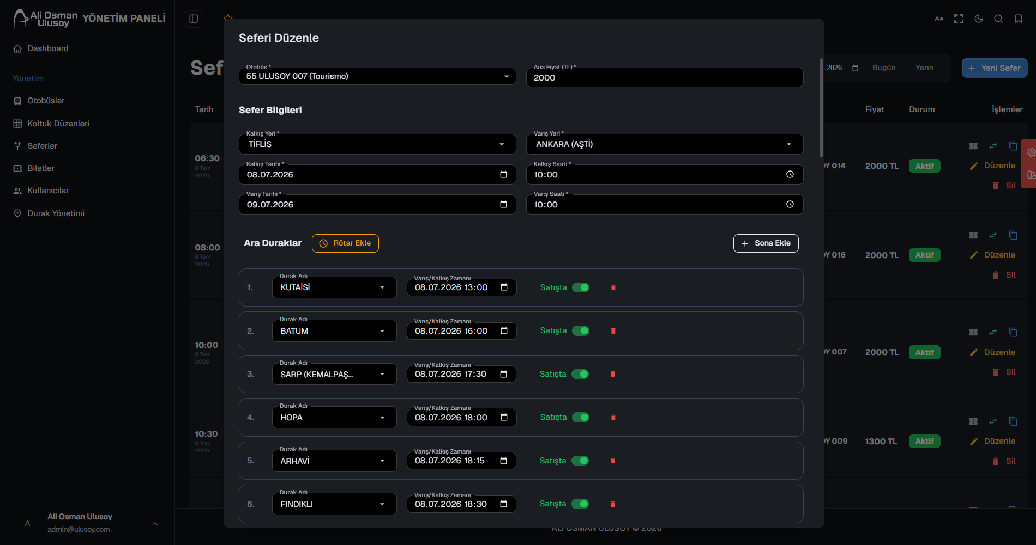Open clock picker for Varış Saati
This screenshot has height=545, width=1036.
tap(790, 204)
